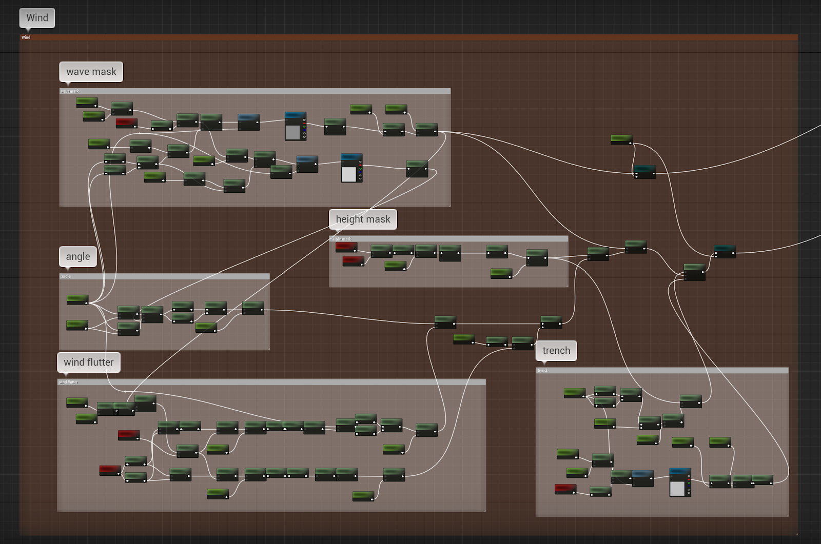Screen dimensions: 821x544
Task: Click resize handle of wave mask comment box
Action: pyautogui.click(x=449, y=205)
